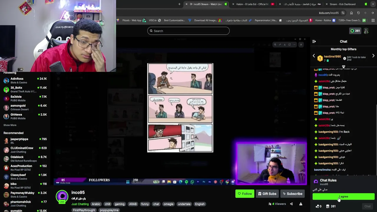Screen dimensions: 377x212
Task: Collapse the gifters panel handle
Action: [x=343, y=67]
